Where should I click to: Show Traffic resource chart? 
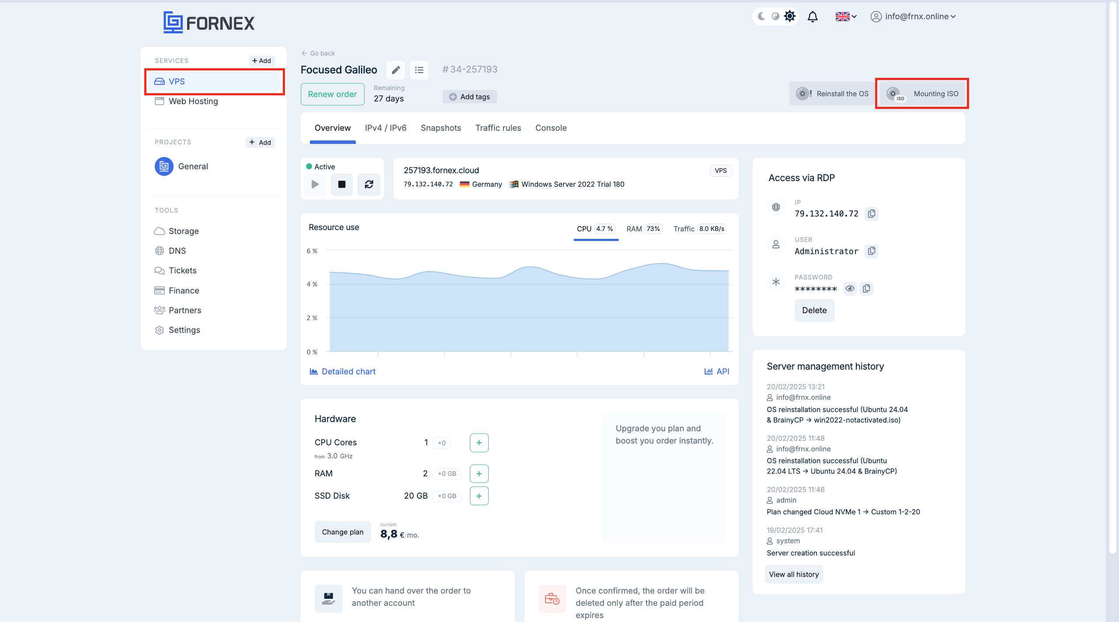tap(700, 229)
